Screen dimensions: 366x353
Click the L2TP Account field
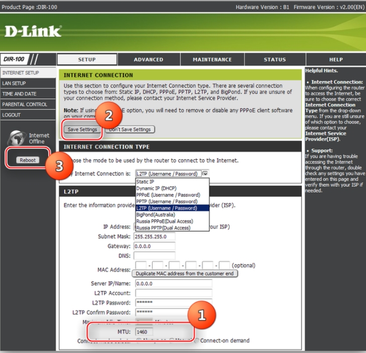coord(174,293)
